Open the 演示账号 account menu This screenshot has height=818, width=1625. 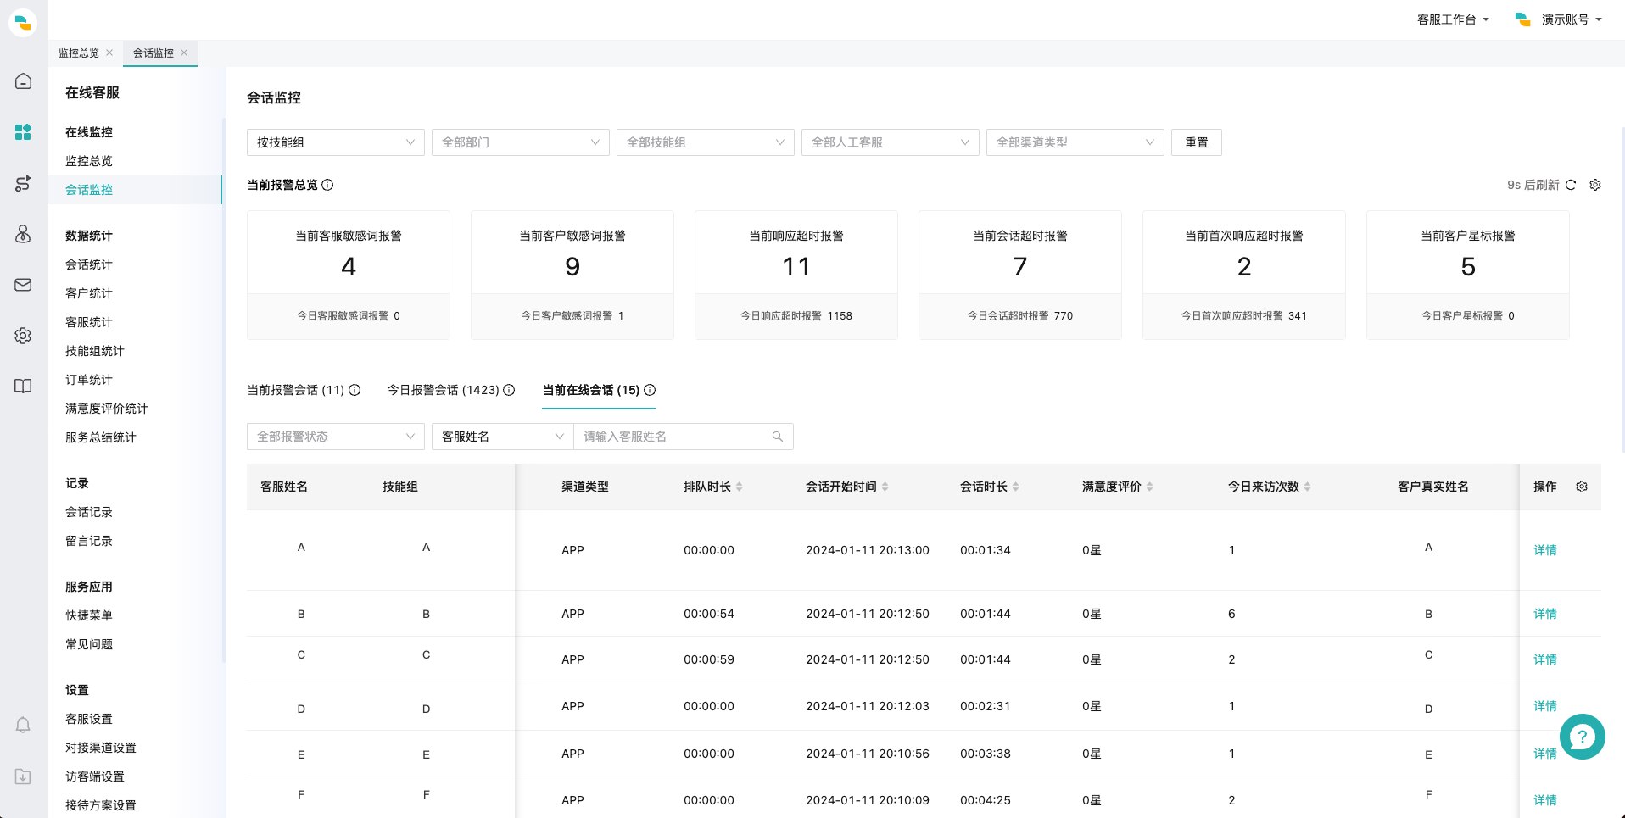point(1559,19)
